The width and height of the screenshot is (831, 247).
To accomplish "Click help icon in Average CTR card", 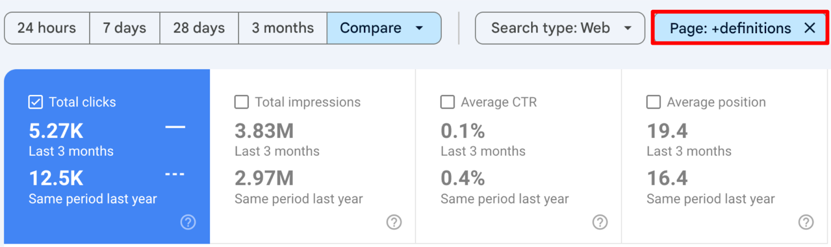I will [600, 222].
